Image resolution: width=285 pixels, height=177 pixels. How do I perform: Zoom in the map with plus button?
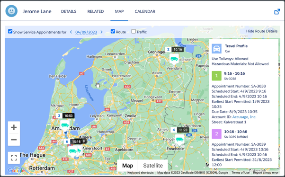click(x=14, y=127)
